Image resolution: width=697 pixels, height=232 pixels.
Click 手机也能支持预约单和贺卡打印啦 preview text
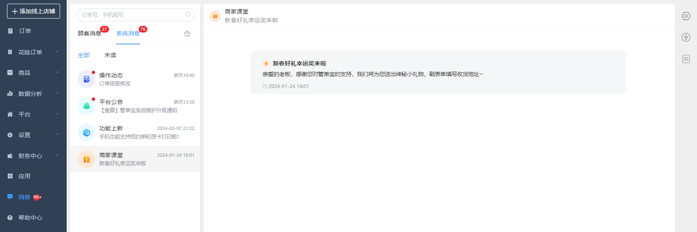coord(139,137)
